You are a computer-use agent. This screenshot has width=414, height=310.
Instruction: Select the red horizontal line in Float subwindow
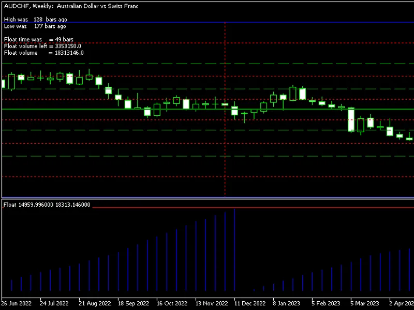tap(253, 208)
